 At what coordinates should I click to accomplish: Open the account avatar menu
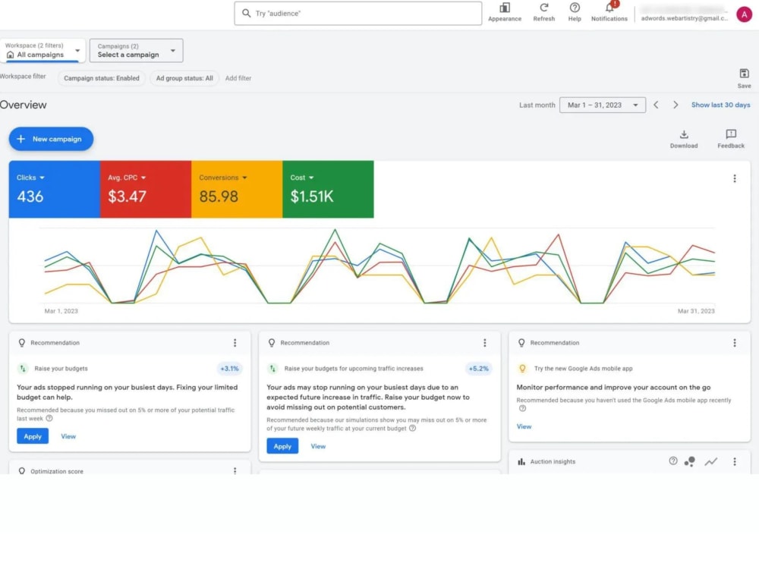pyautogui.click(x=744, y=14)
